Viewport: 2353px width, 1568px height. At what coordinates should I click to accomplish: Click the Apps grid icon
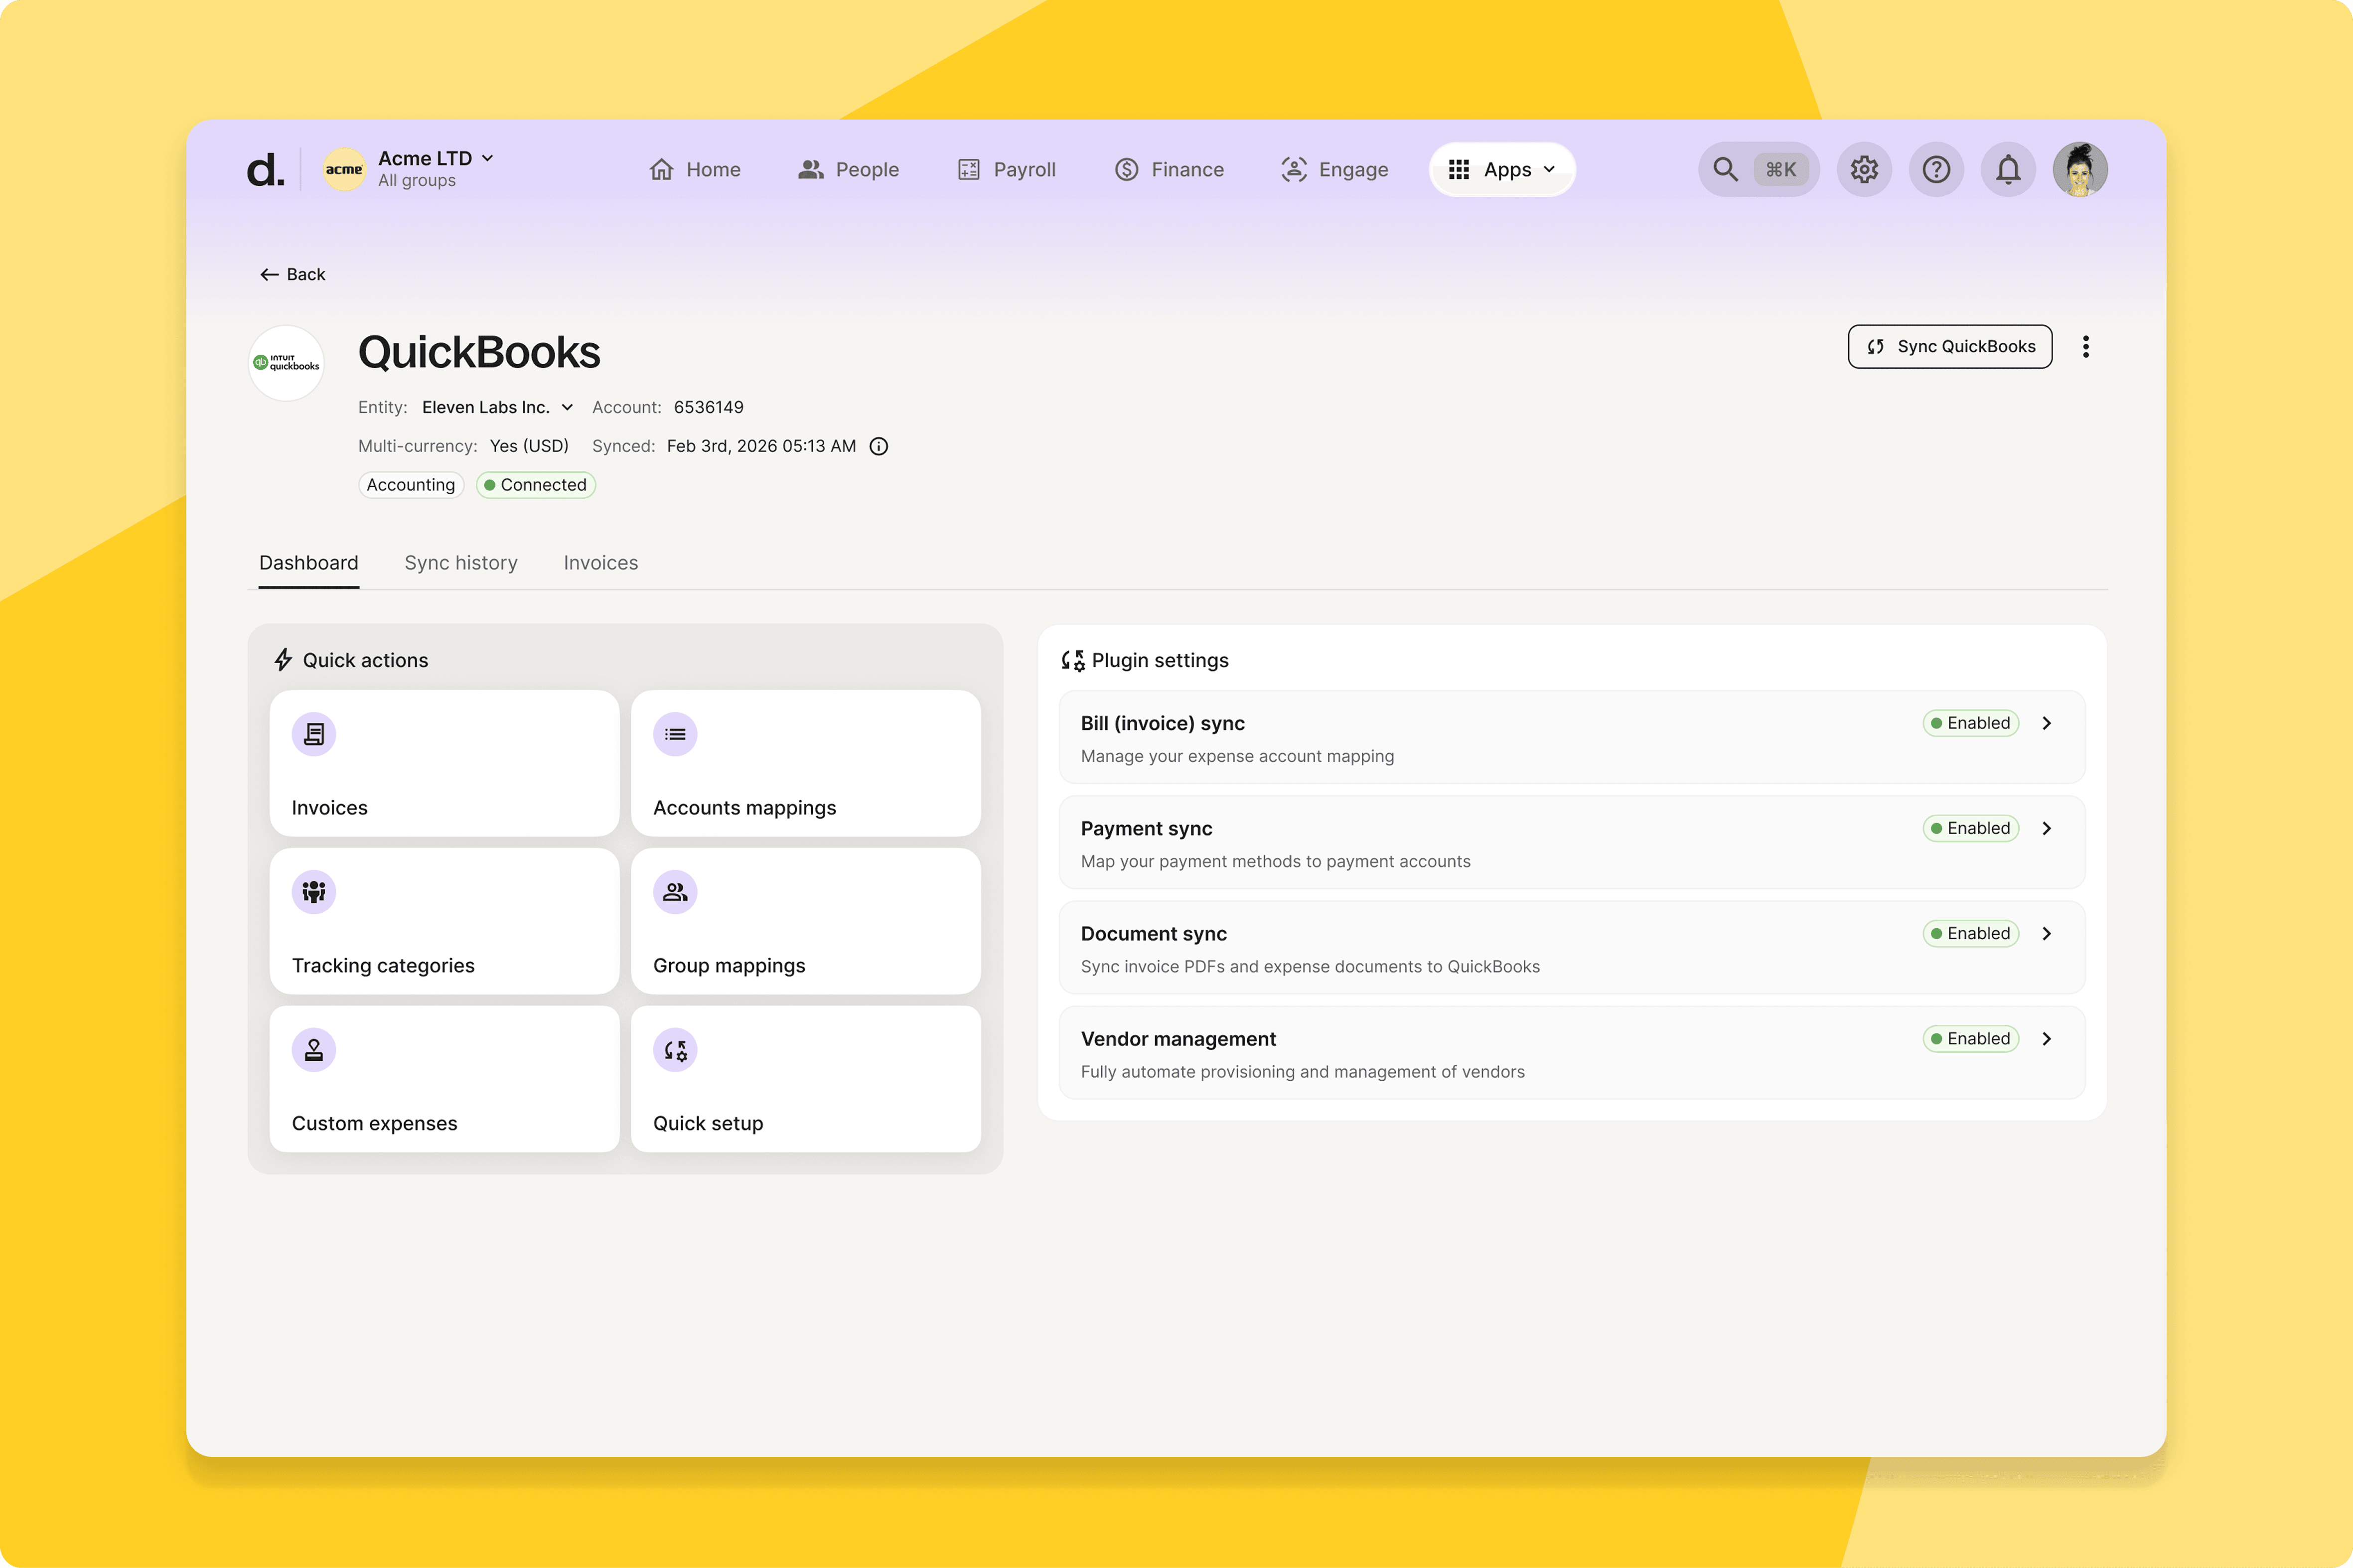click(x=1459, y=169)
